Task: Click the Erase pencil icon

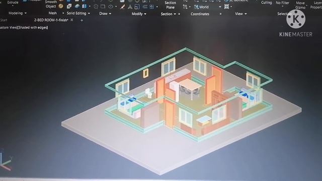Action: click(x=122, y=7)
